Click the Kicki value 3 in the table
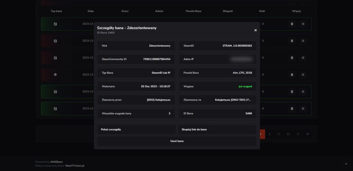 (263, 41)
